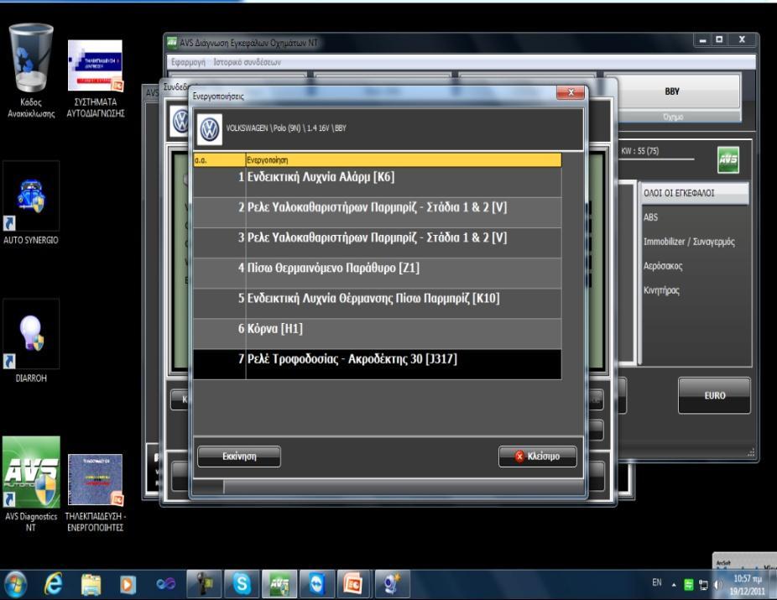Start activation with Εκκίνηση button
The image size is (777, 600).
239,457
